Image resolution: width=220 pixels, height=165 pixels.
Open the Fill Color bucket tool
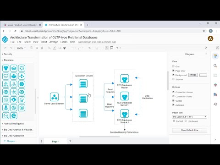tap(49, 48)
